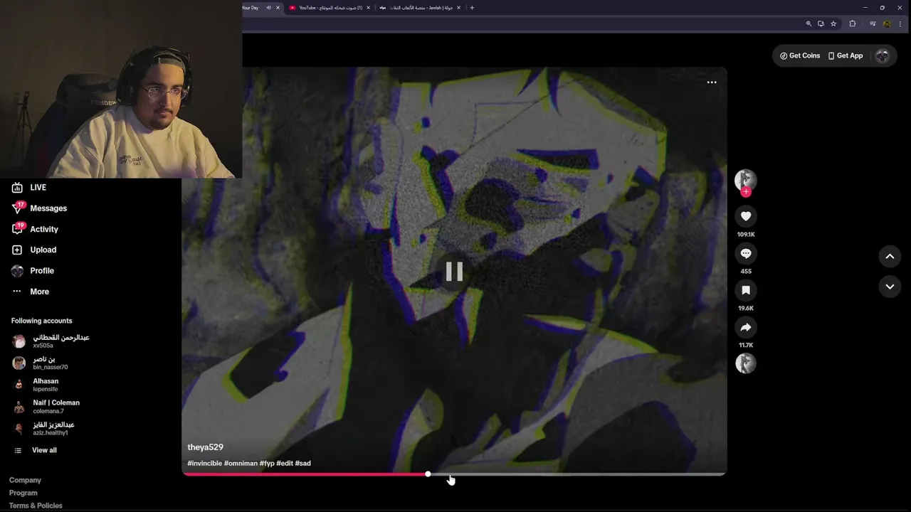Viewport: 911px width, 512px height.
Task: Switch to the Your Day browser tab
Action: 252,8
